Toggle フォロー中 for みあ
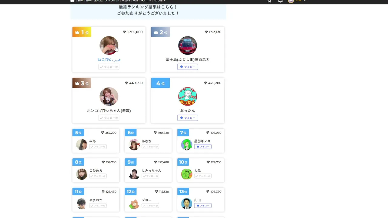 [98, 147]
